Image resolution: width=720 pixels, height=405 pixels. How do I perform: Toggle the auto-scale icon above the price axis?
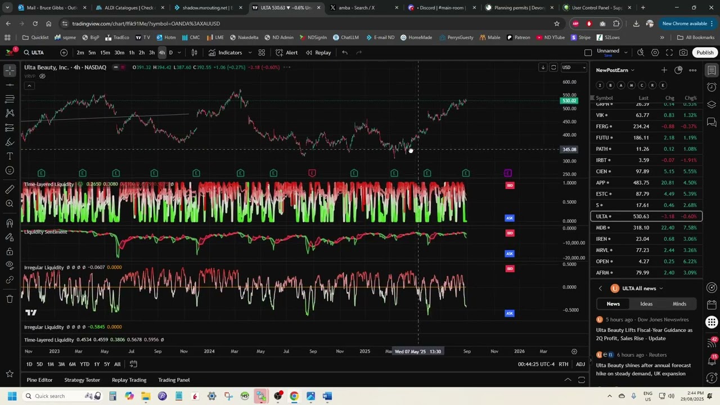pyautogui.click(x=553, y=67)
